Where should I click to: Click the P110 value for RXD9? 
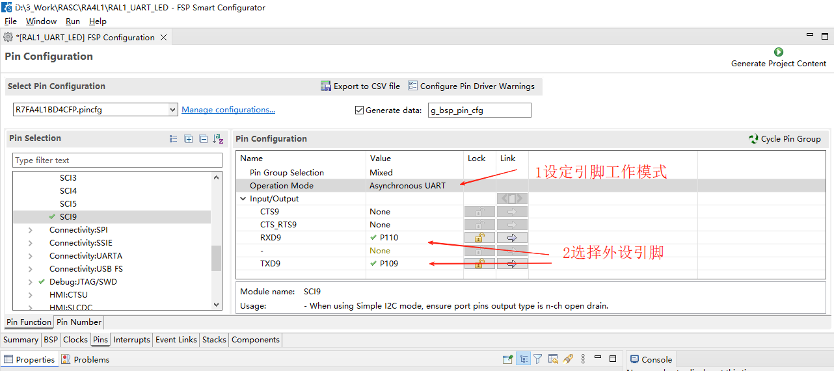388,237
